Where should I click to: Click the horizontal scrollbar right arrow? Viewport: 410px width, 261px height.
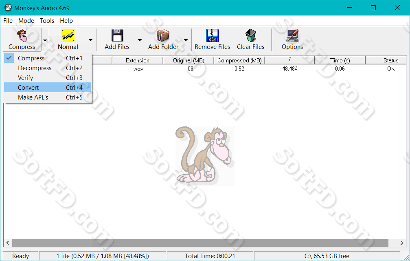point(402,243)
